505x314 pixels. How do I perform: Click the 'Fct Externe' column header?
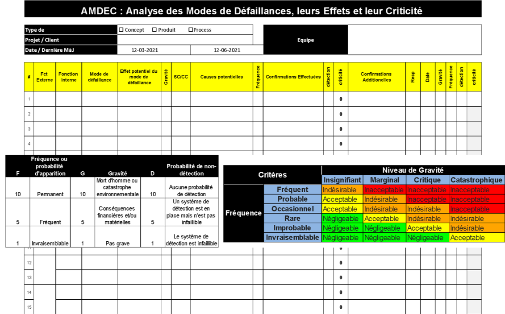point(45,77)
